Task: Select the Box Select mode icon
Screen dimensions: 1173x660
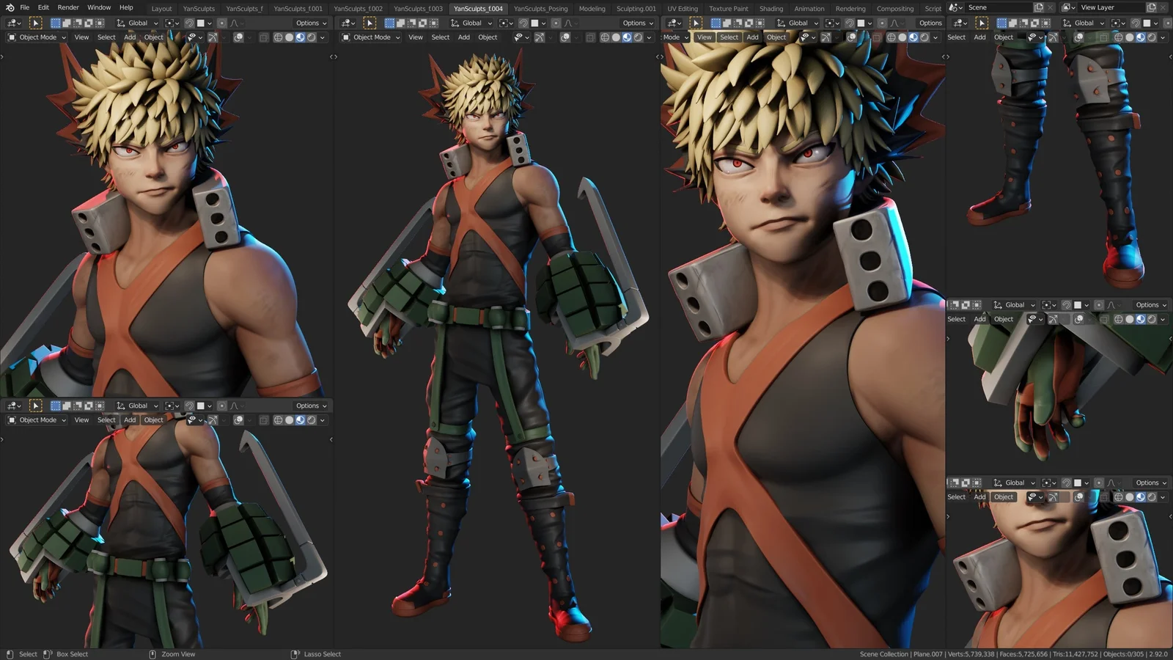Action: [x=70, y=654]
